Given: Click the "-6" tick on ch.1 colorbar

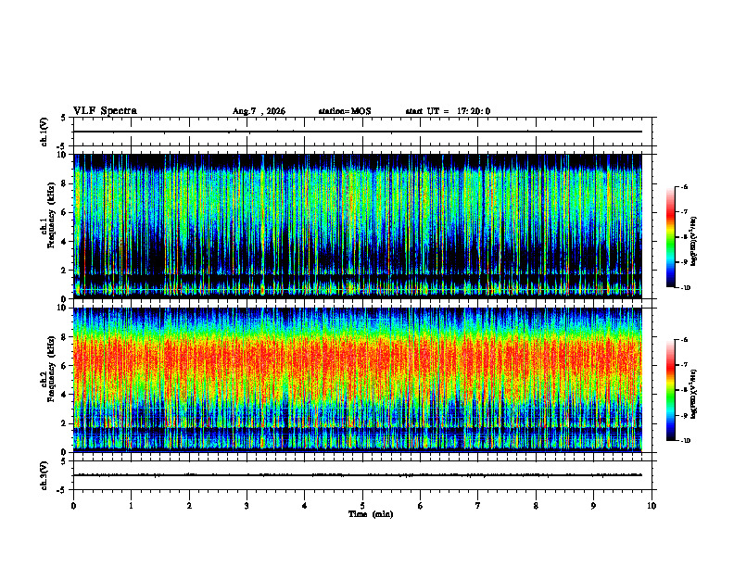Looking at the screenshot, I should coord(684,186).
